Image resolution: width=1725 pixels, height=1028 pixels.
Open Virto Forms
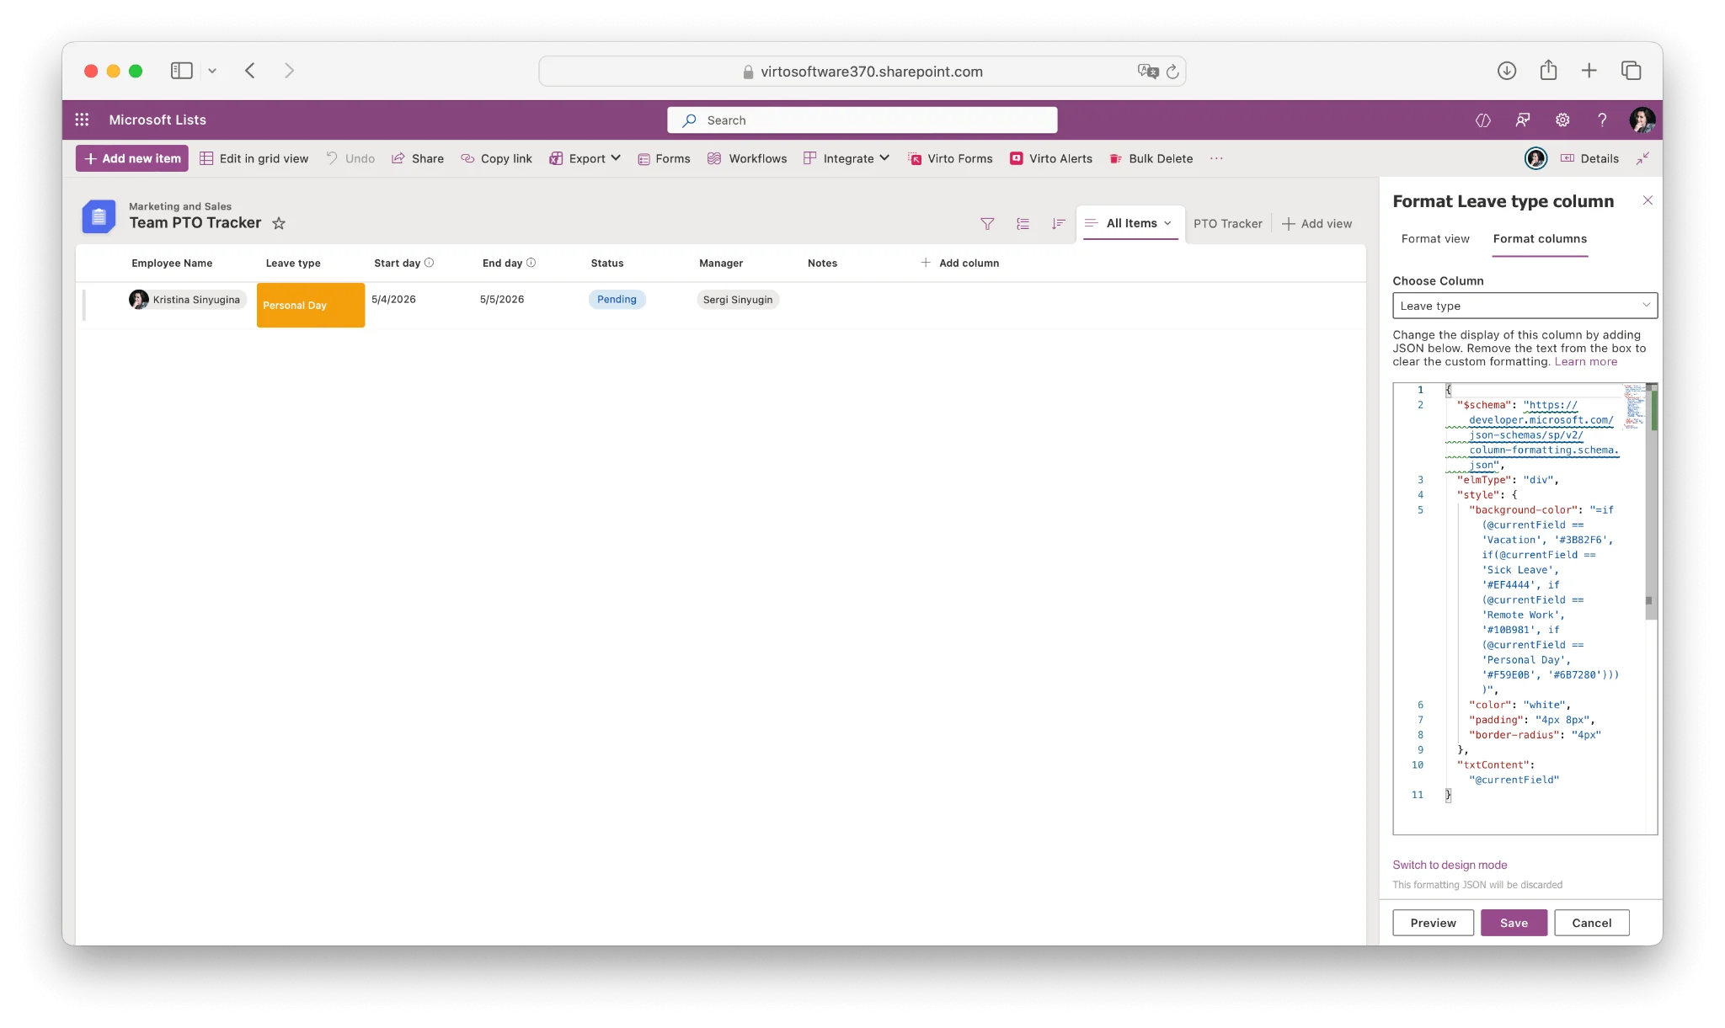(950, 158)
